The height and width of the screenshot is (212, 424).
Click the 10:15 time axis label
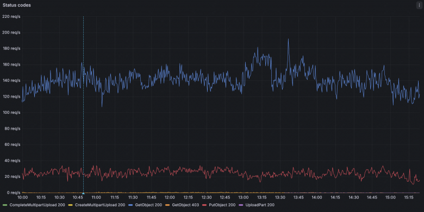(x=41, y=197)
